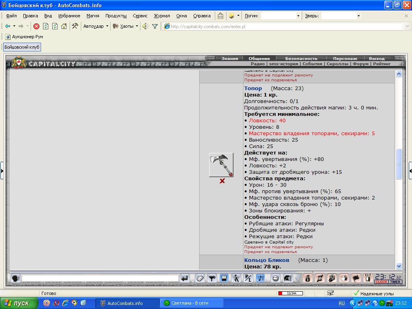412x309 pixels.
Task: Click the yellow smiley status icon
Action: point(231,16)
